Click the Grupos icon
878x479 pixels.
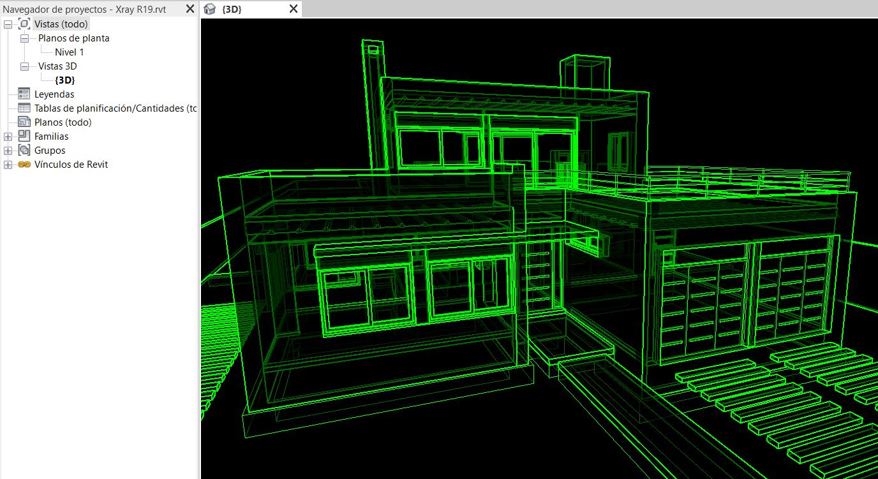pyautogui.click(x=24, y=150)
